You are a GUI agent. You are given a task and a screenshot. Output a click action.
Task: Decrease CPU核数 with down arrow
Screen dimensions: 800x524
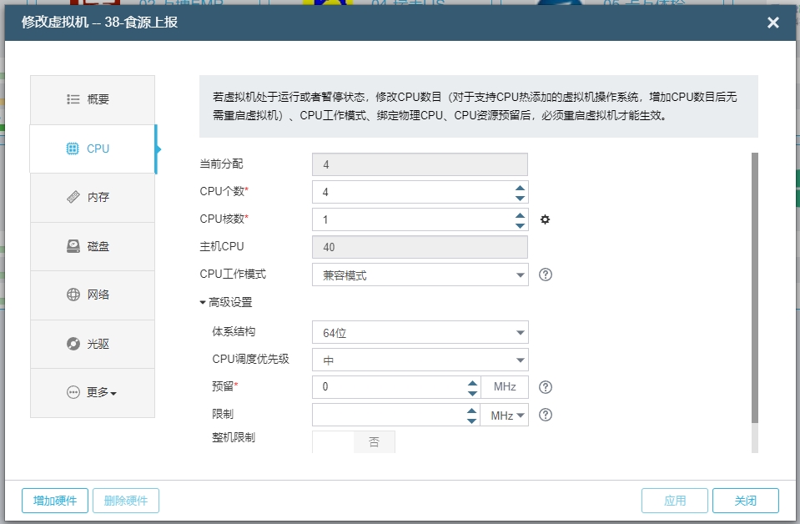pos(520,225)
